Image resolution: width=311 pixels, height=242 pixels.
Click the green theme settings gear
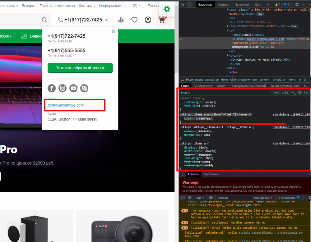pyautogui.click(x=167, y=9)
